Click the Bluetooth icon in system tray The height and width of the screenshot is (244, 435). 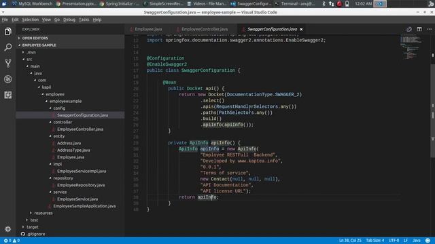coord(324,4)
